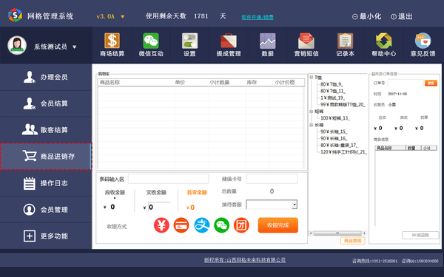Click the 商品管理 button
The height and width of the screenshot is (277, 444).
[x=352, y=241]
